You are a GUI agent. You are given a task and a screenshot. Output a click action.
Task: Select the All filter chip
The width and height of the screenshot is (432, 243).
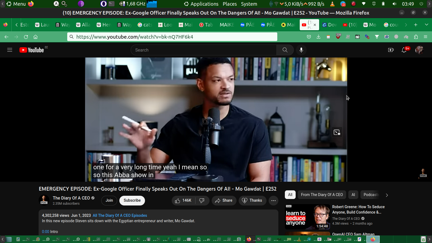(x=290, y=195)
